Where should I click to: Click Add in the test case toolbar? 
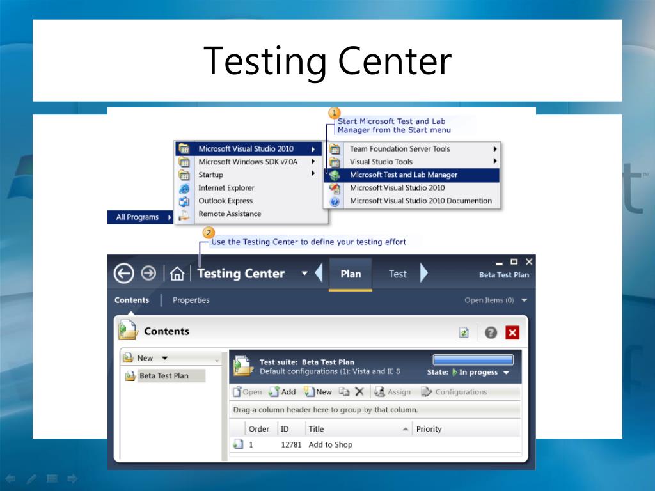pyautogui.click(x=282, y=392)
